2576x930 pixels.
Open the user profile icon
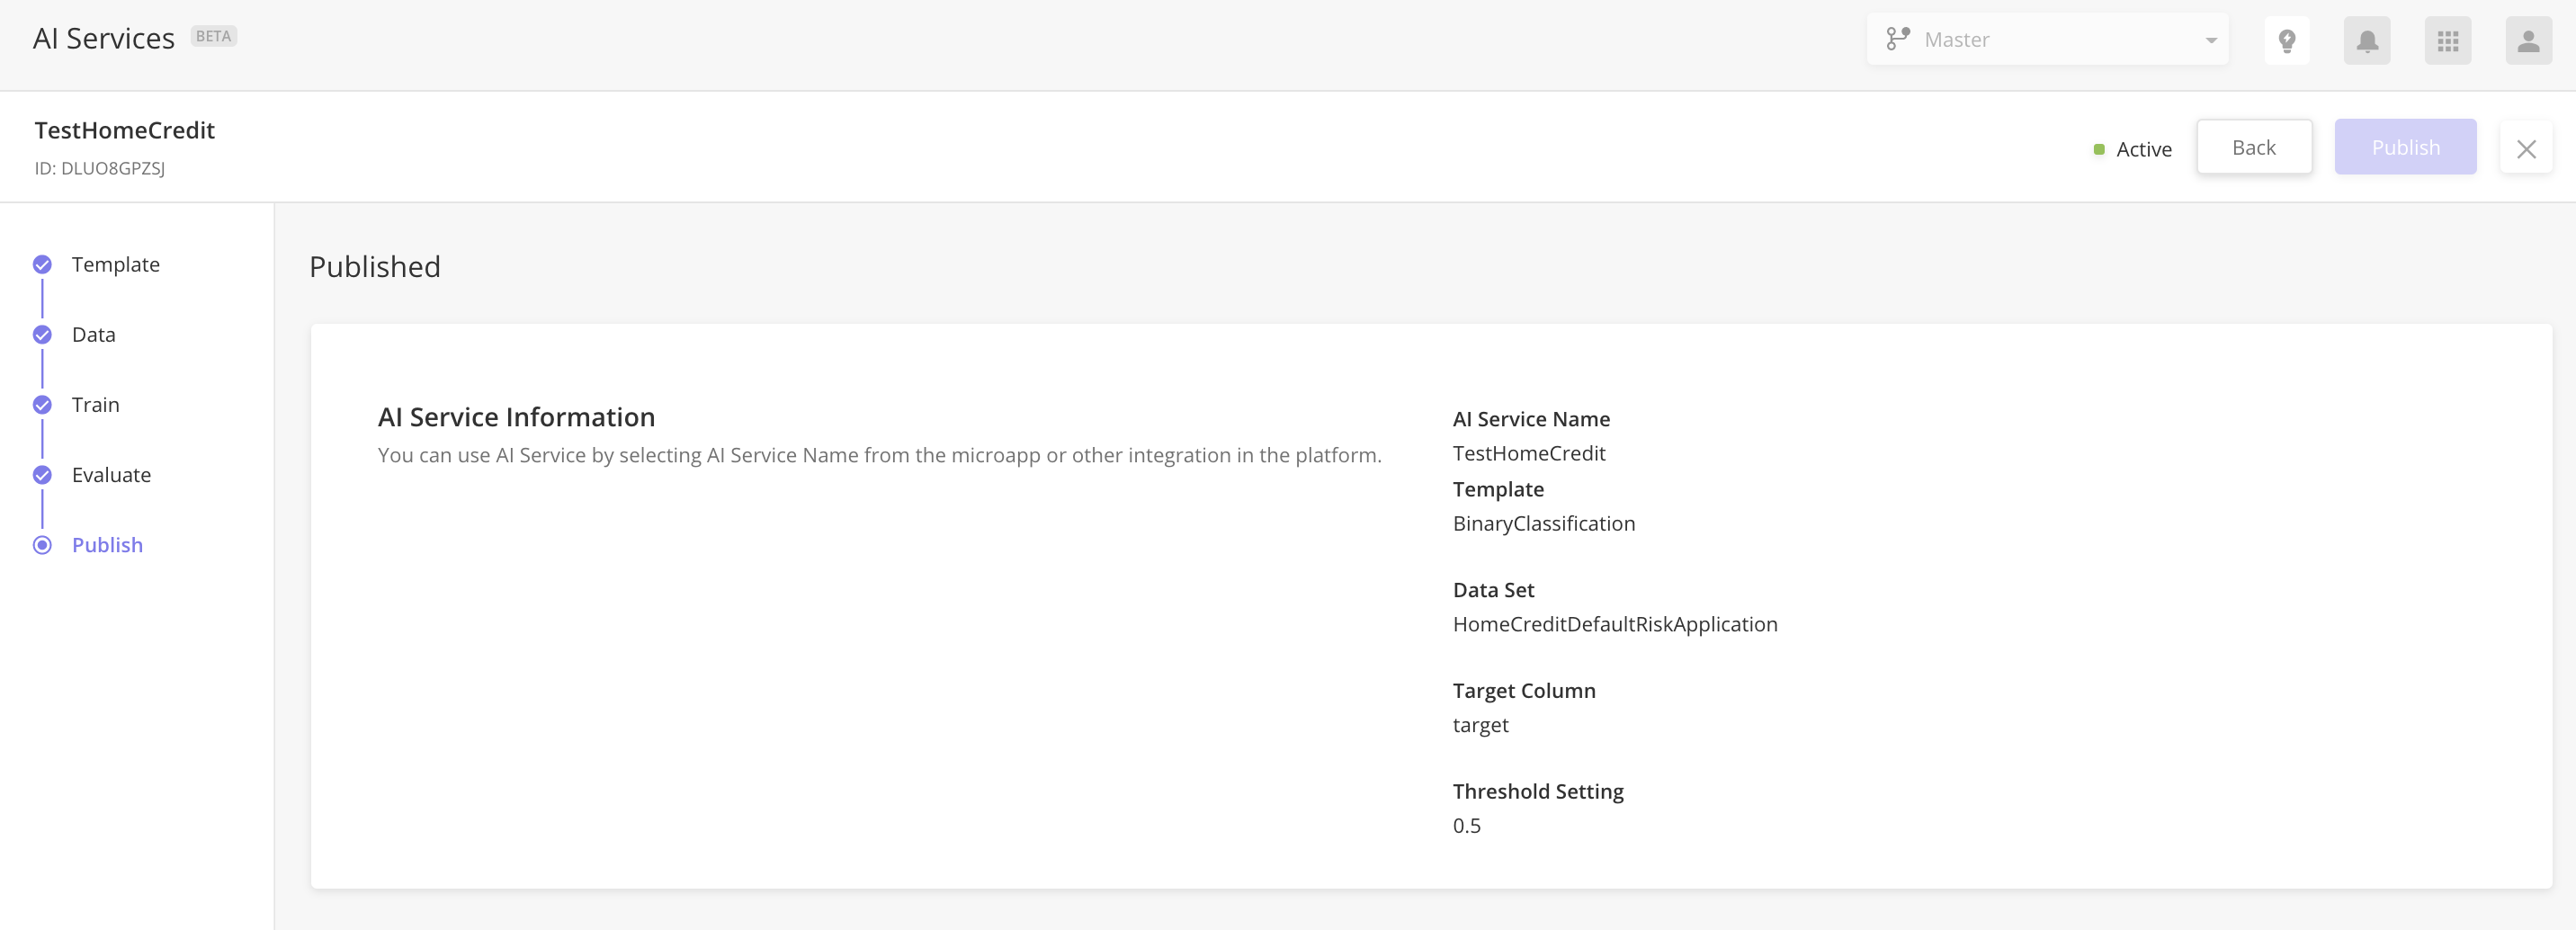(x=2529, y=41)
